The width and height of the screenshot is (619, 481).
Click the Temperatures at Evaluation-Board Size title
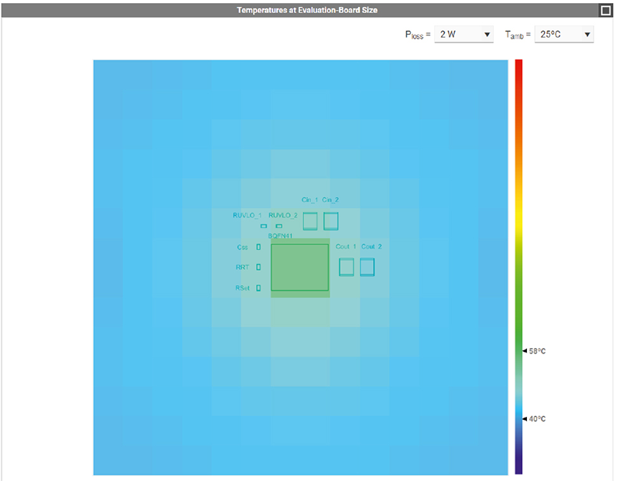(x=309, y=9)
